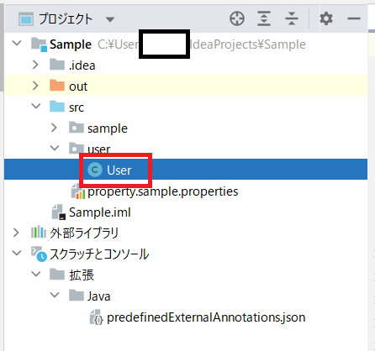Click the Sample project path text

tap(202, 45)
